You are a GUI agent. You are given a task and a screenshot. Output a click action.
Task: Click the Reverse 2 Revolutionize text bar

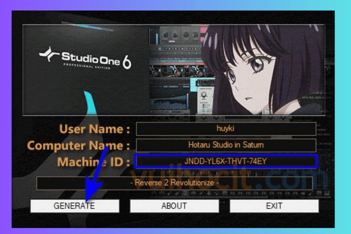coord(174,183)
